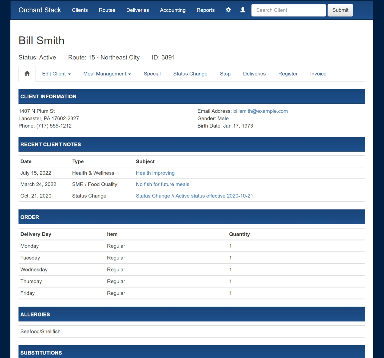
Task: Click the Friday delivery day row
Action: (192, 293)
